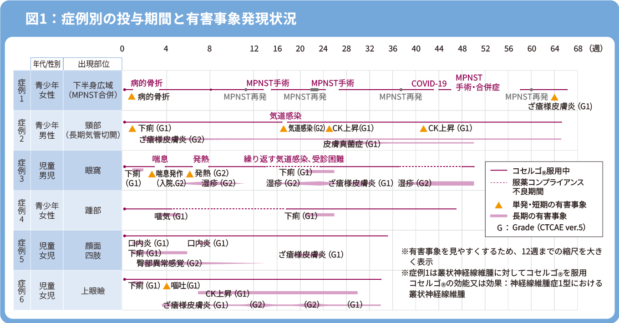This screenshot has width=619, height=323.
Task: Click week 24 on the time axis
Action: [323, 49]
